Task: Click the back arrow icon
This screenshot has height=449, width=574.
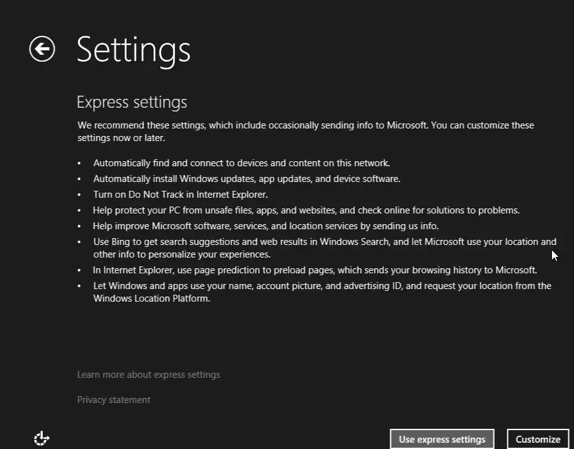Action: 42,48
